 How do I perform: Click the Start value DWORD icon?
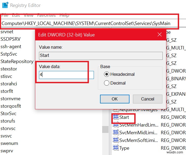pyautogui.click(x=115, y=117)
